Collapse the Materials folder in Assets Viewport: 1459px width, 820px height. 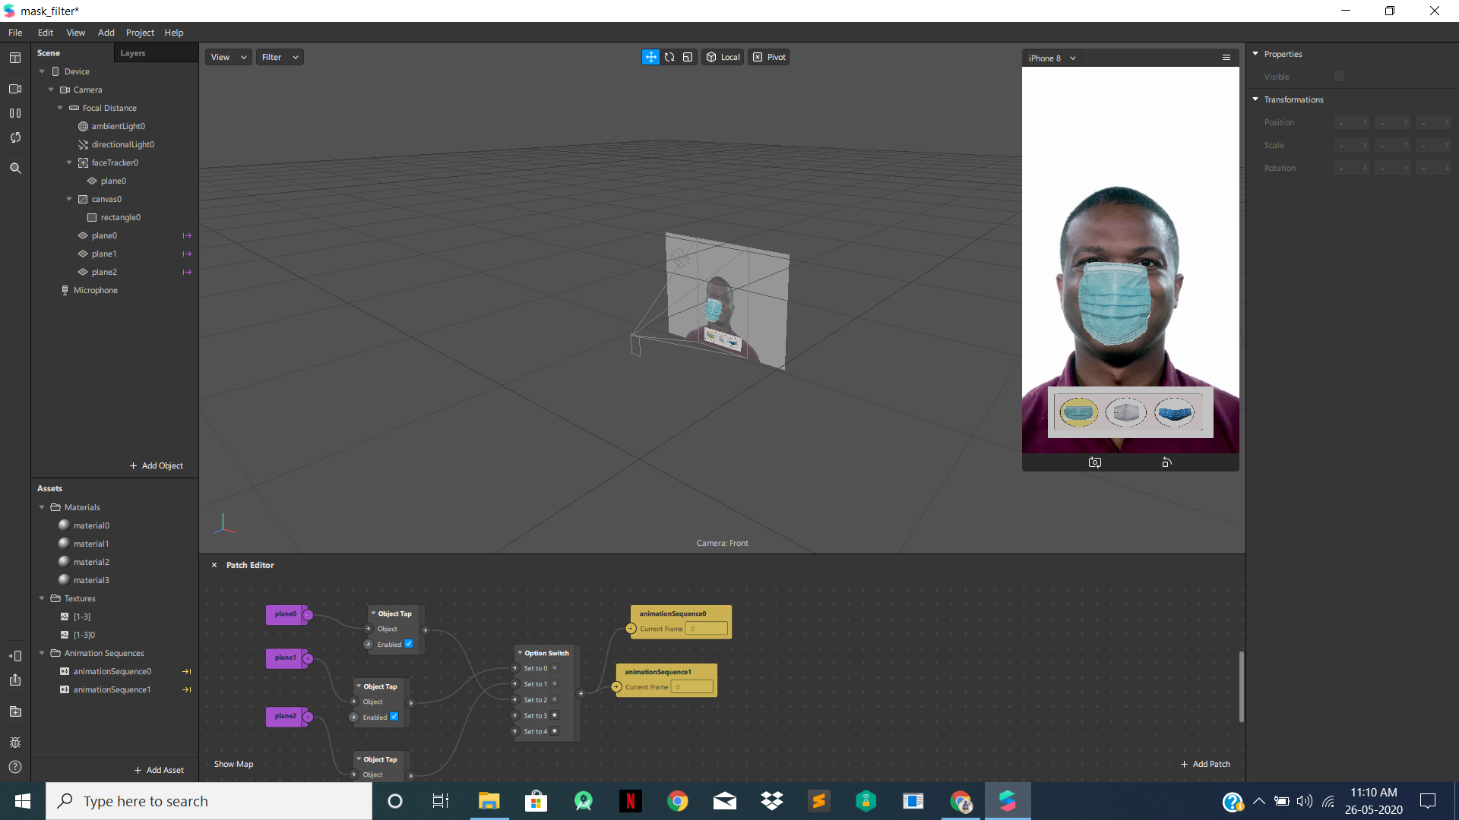point(42,507)
